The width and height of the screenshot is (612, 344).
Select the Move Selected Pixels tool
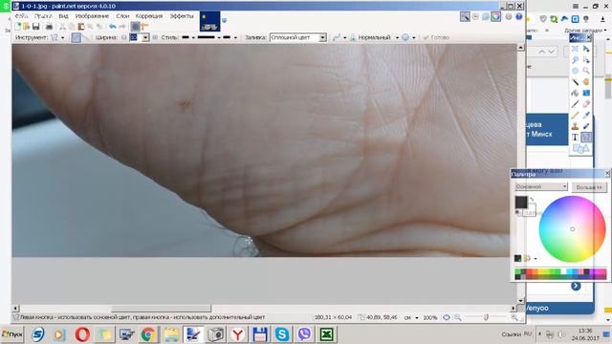[586, 49]
